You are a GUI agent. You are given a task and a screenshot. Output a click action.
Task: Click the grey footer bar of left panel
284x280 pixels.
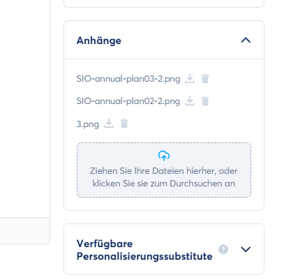coord(25,230)
